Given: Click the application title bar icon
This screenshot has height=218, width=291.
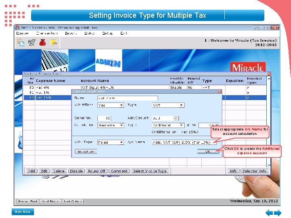Looking at the screenshot, I should tap(17, 27).
